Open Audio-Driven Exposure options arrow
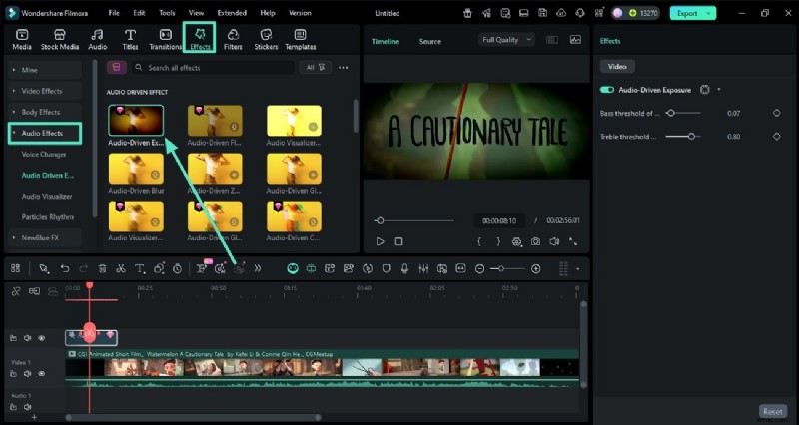 (x=719, y=90)
